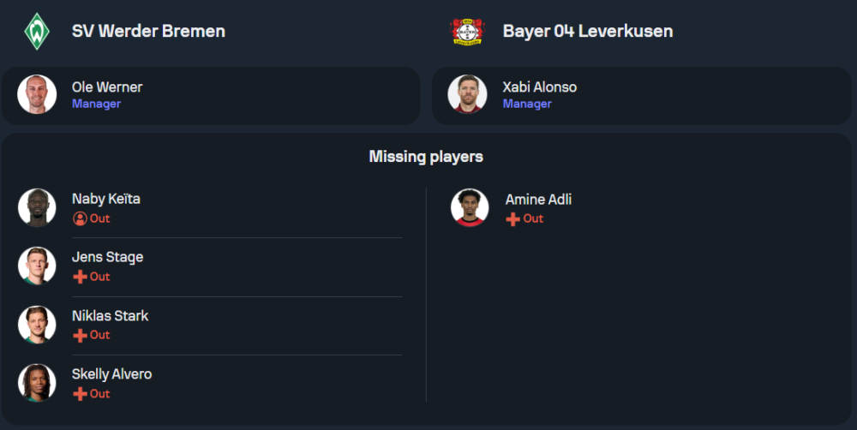Click the injury cross icon under Niklas Stark
The height and width of the screenshot is (430, 857).
tap(80, 335)
